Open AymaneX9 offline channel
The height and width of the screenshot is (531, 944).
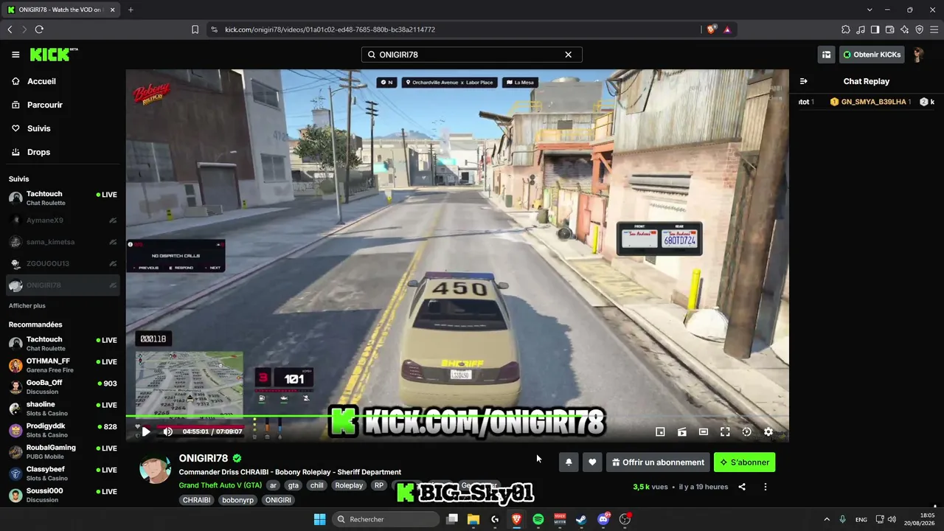pyautogui.click(x=63, y=220)
